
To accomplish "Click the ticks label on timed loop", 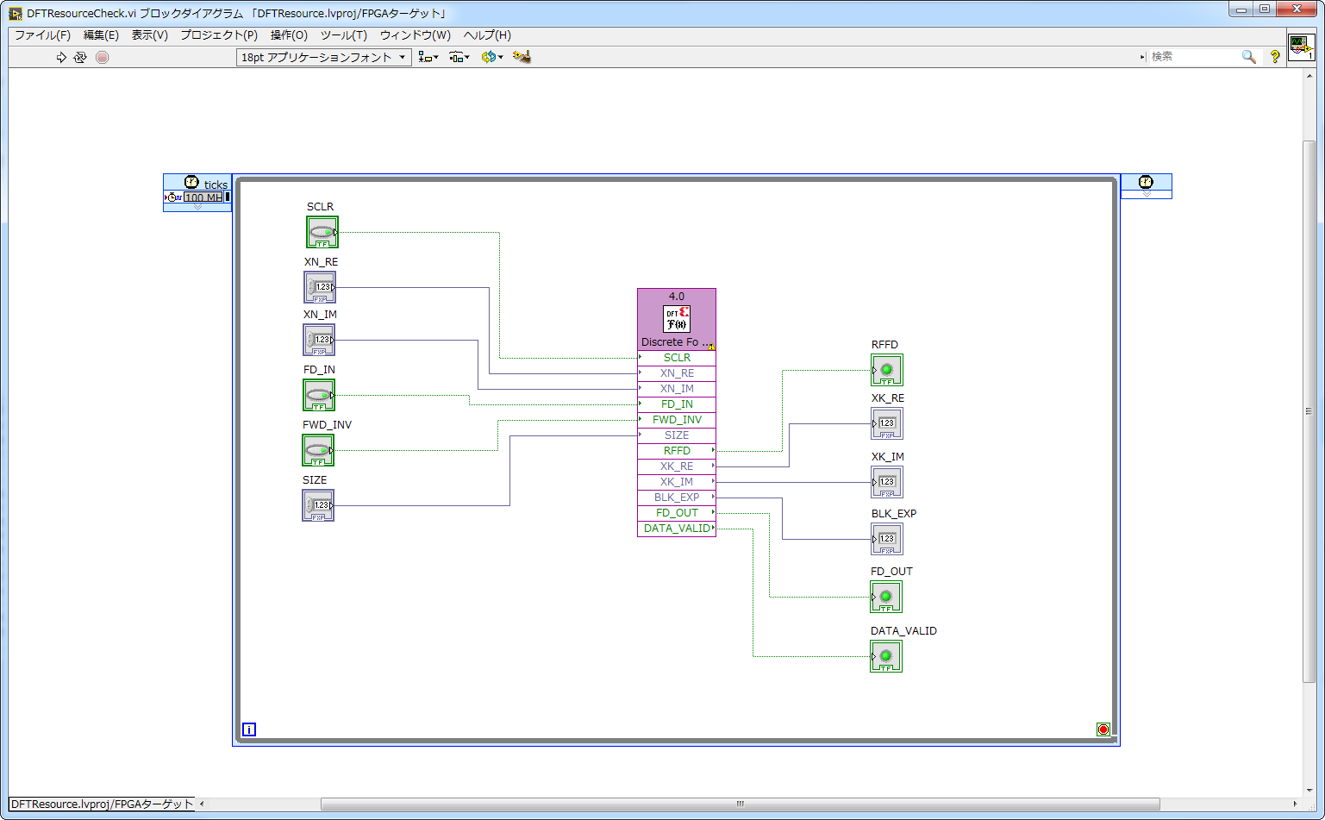I will click(x=216, y=185).
